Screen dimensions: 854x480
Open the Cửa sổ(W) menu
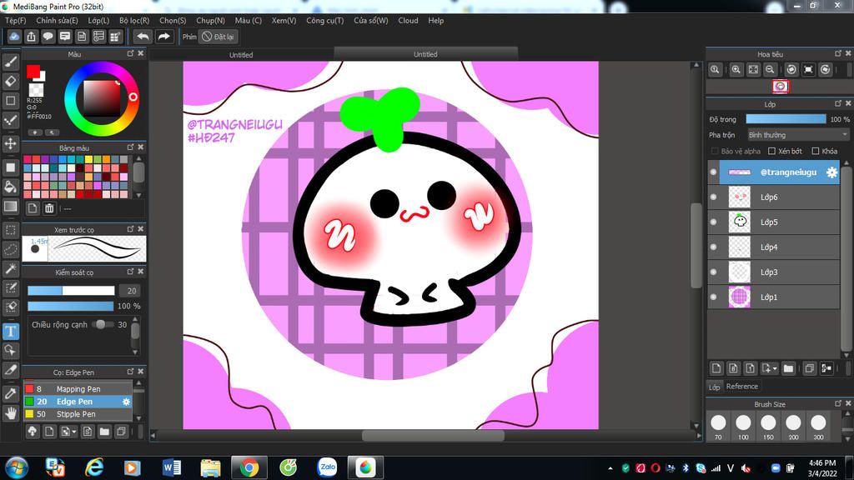[371, 21]
